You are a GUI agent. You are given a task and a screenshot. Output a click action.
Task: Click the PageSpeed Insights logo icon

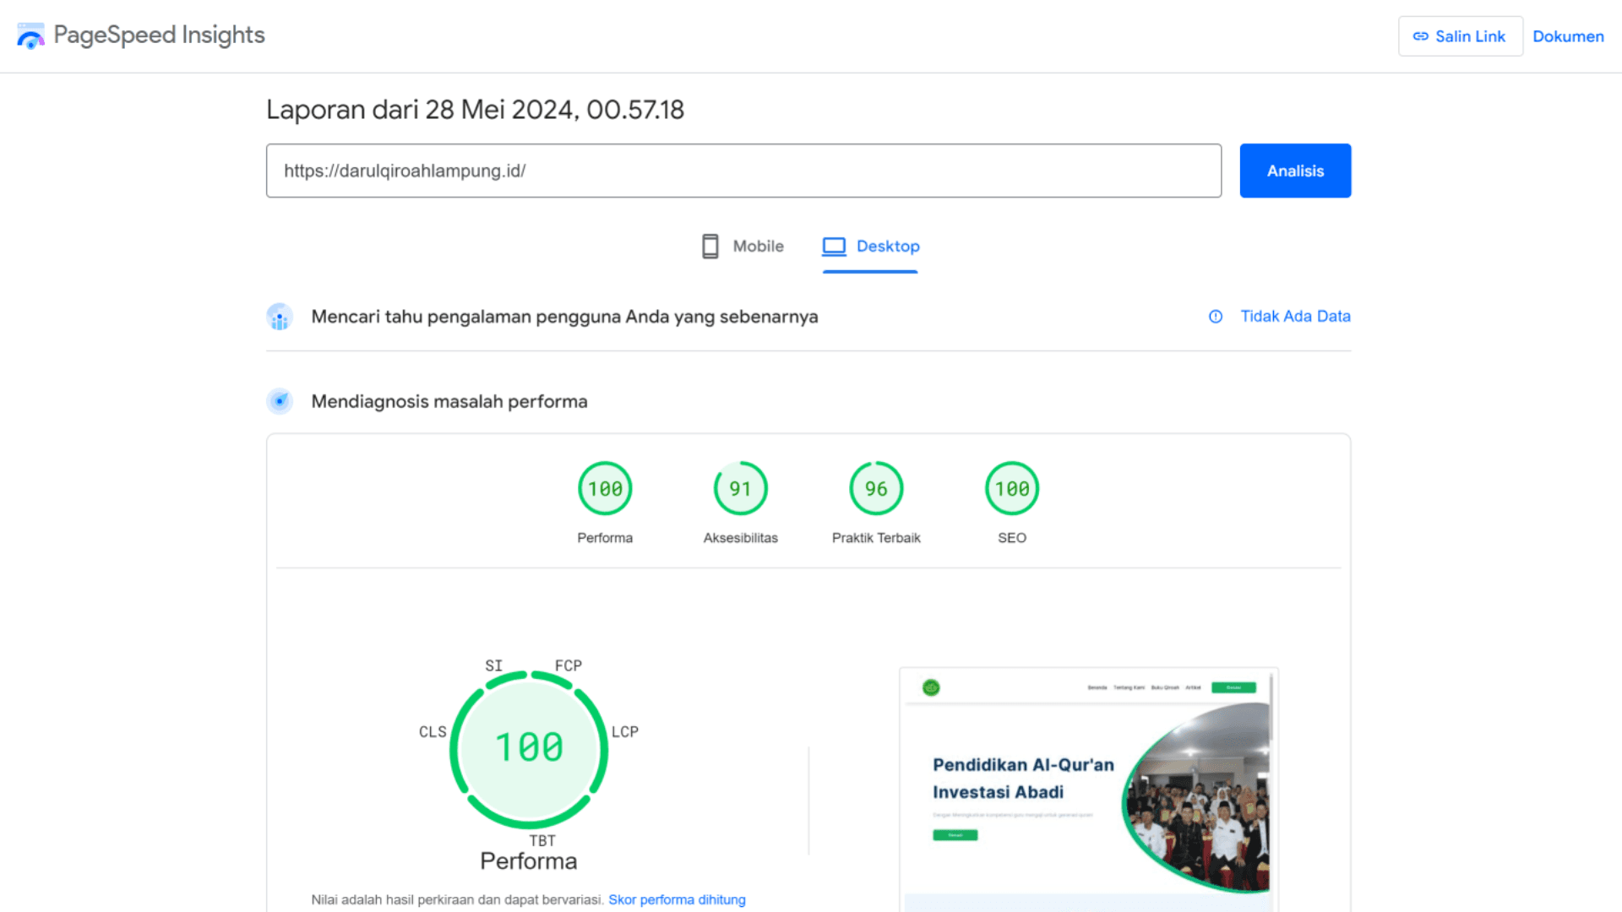(30, 35)
